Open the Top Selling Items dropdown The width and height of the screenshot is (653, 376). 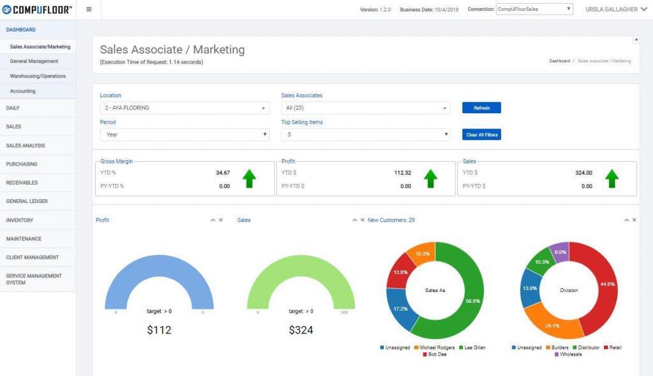point(366,134)
